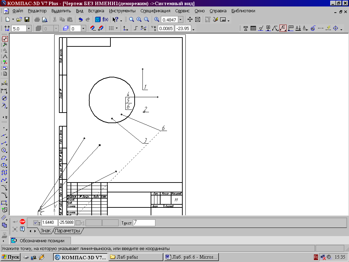
Task: Switch to Лаб. раб.6 Microsoft Word window
Action: click(192, 257)
